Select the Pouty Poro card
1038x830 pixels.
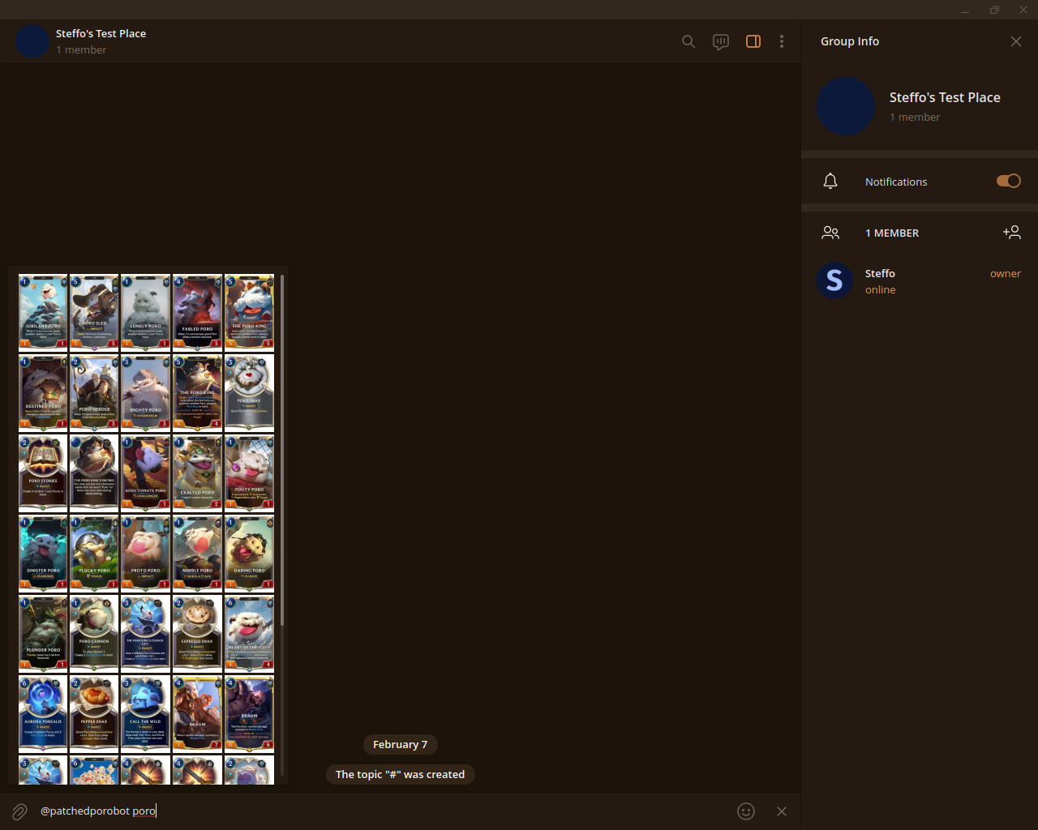tap(249, 473)
